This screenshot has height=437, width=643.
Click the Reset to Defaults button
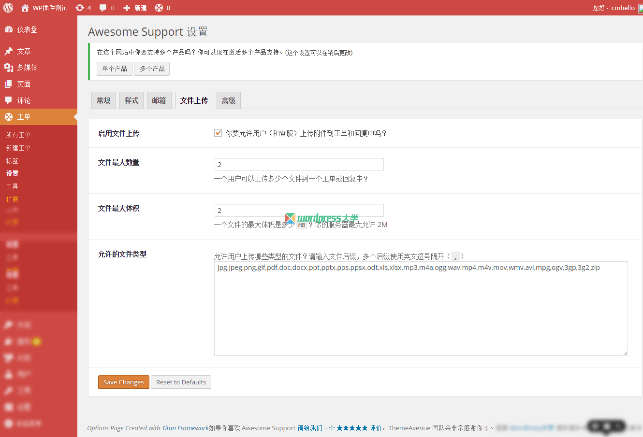click(181, 382)
